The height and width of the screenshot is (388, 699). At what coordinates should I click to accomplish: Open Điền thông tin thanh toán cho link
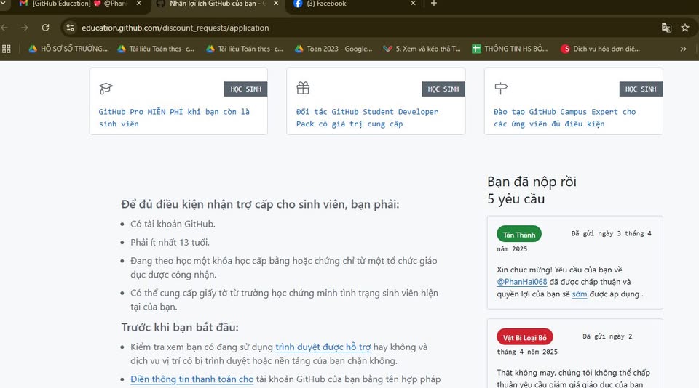coord(192,379)
